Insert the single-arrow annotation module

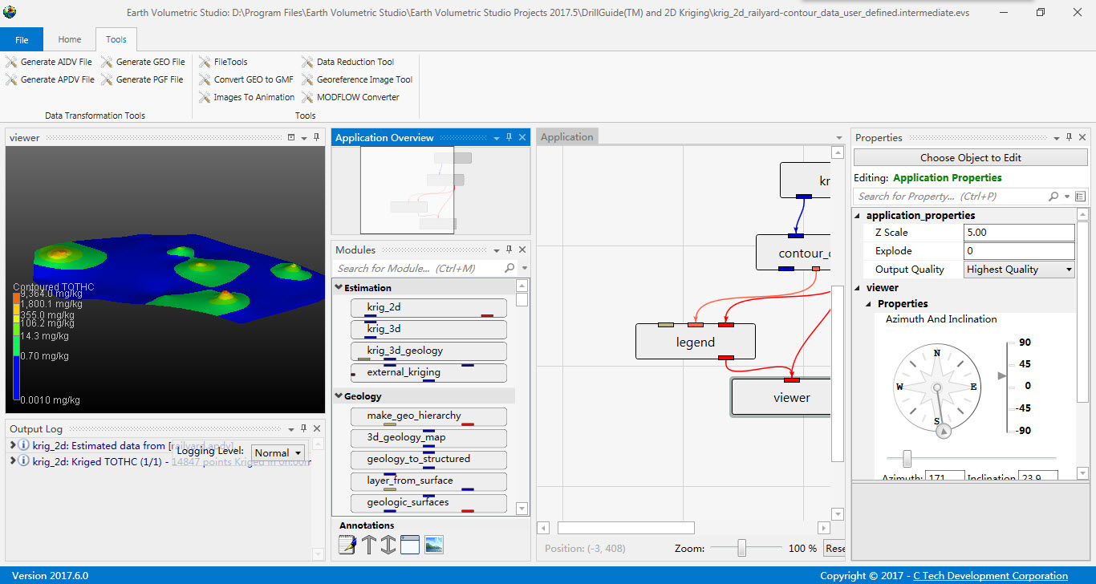[x=368, y=545]
